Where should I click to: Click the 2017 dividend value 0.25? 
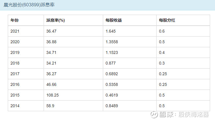163,74
